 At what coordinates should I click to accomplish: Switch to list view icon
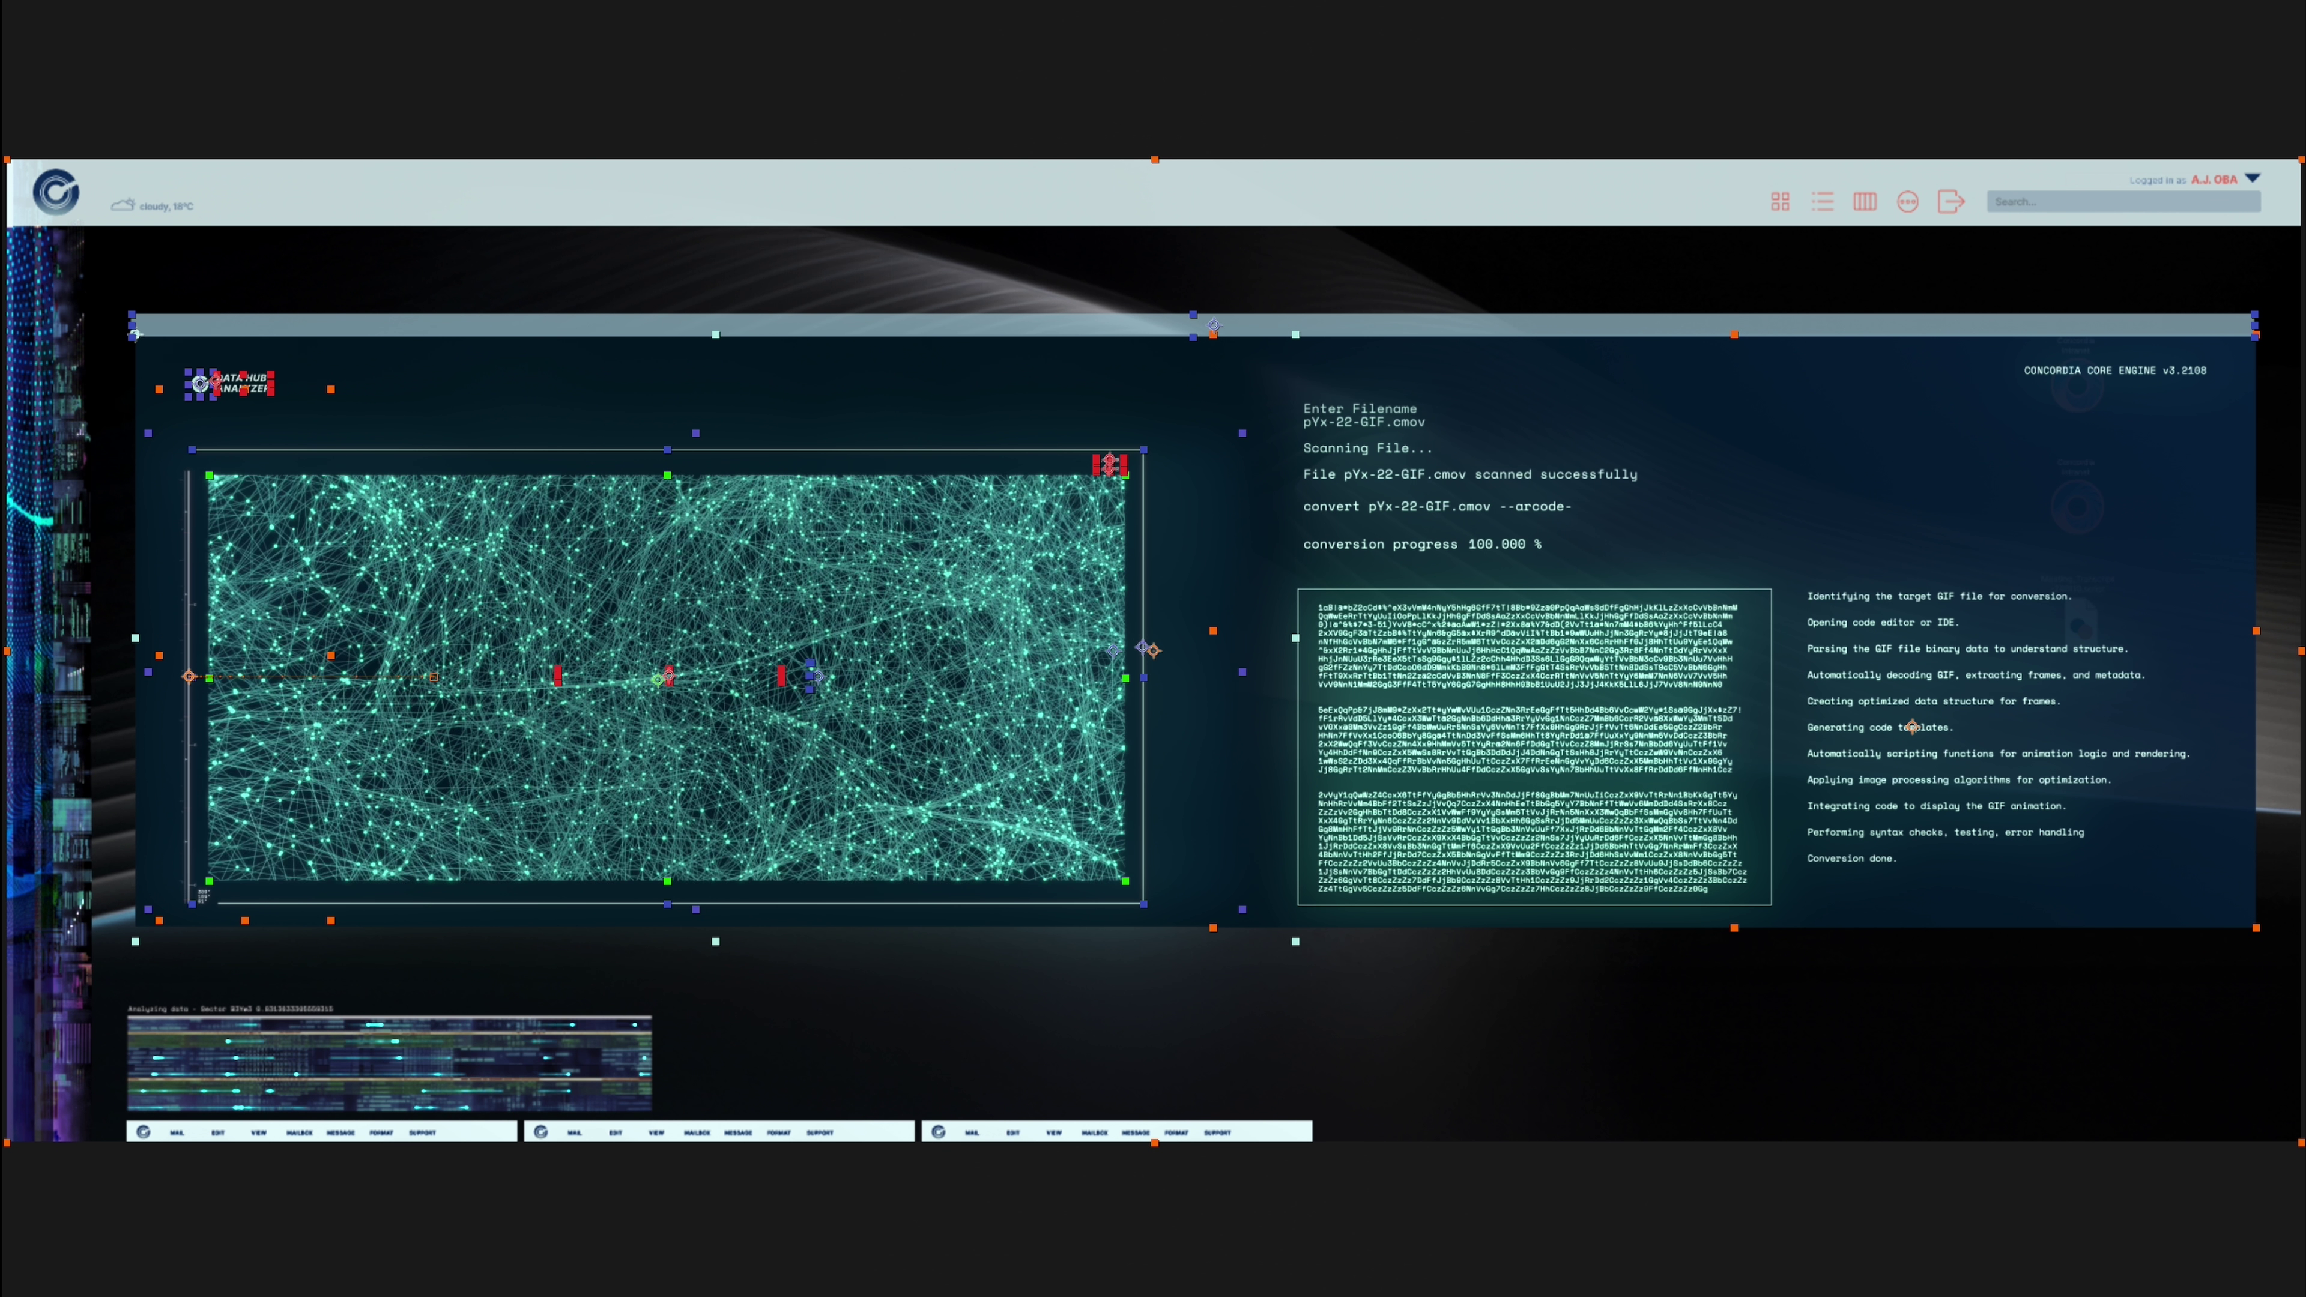point(1823,201)
